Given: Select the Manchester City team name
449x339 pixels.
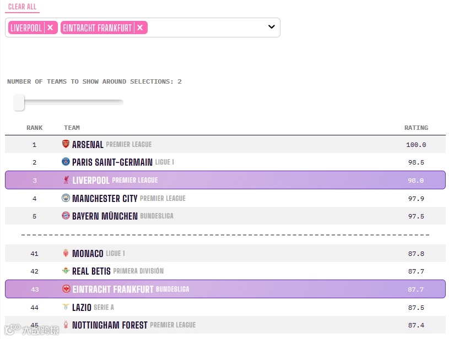Looking at the screenshot, I should 105,199.
